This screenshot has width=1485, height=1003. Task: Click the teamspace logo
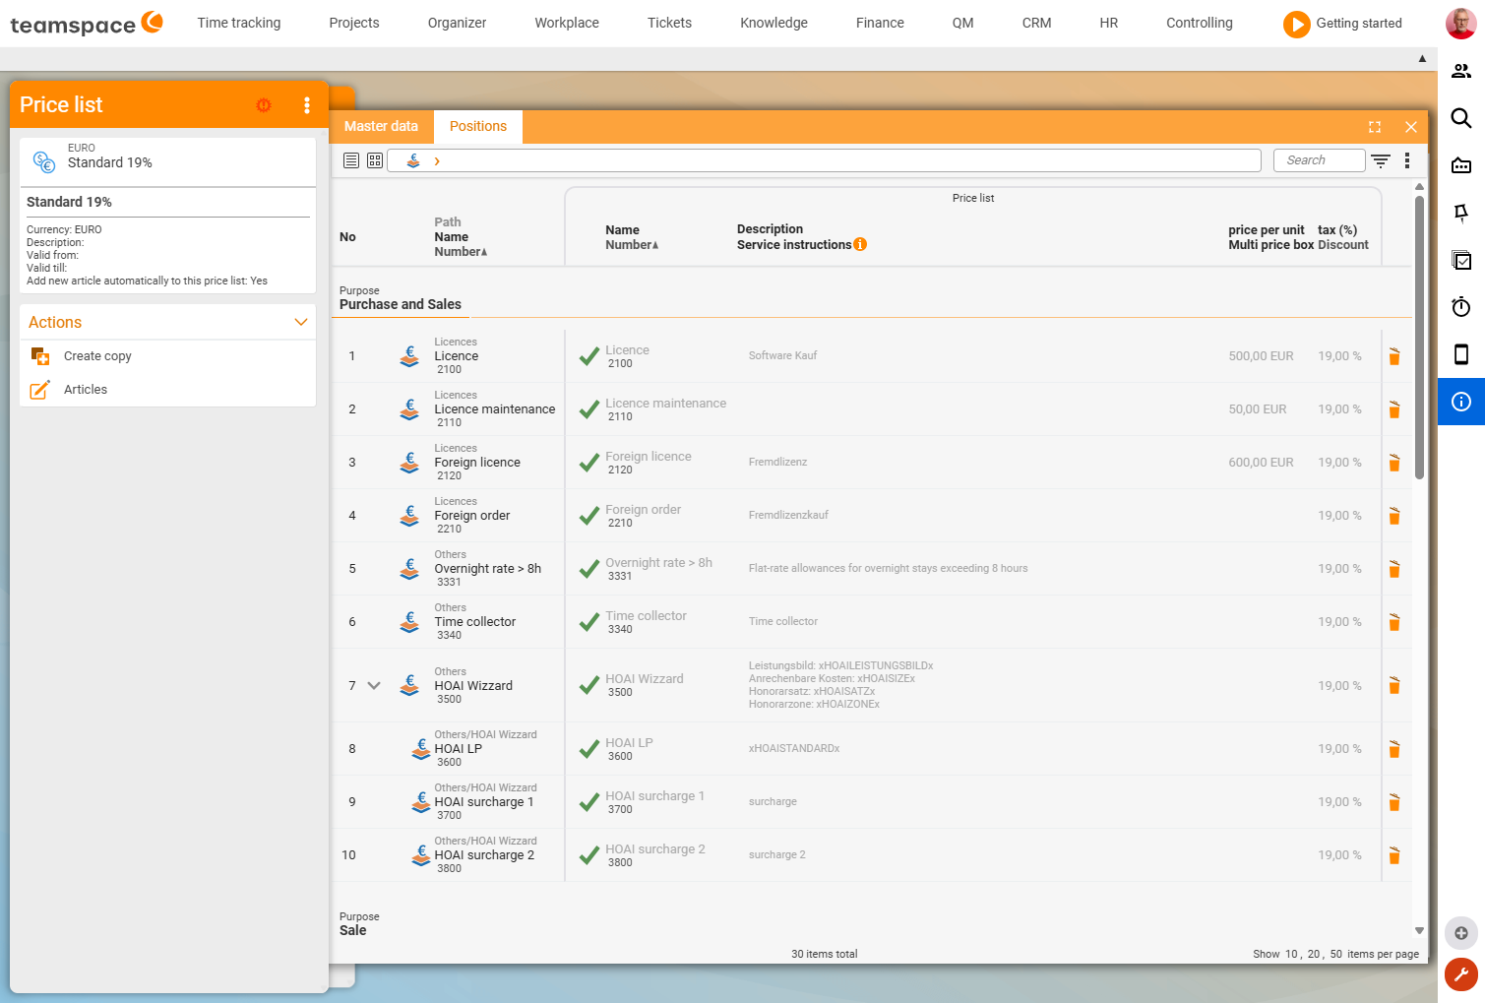click(x=87, y=23)
